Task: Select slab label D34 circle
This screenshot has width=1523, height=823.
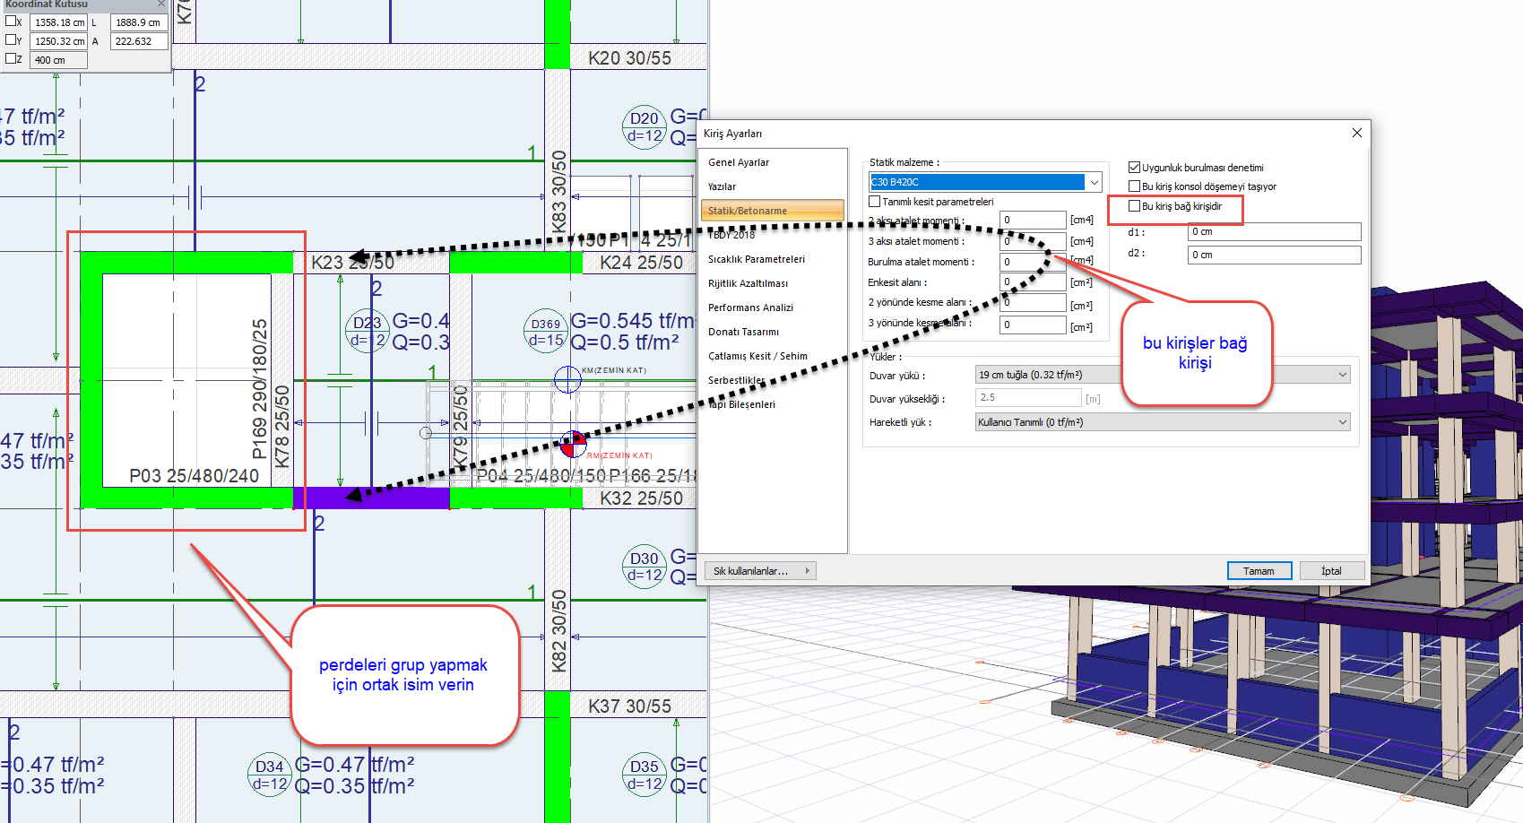Action: (x=270, y=775)
